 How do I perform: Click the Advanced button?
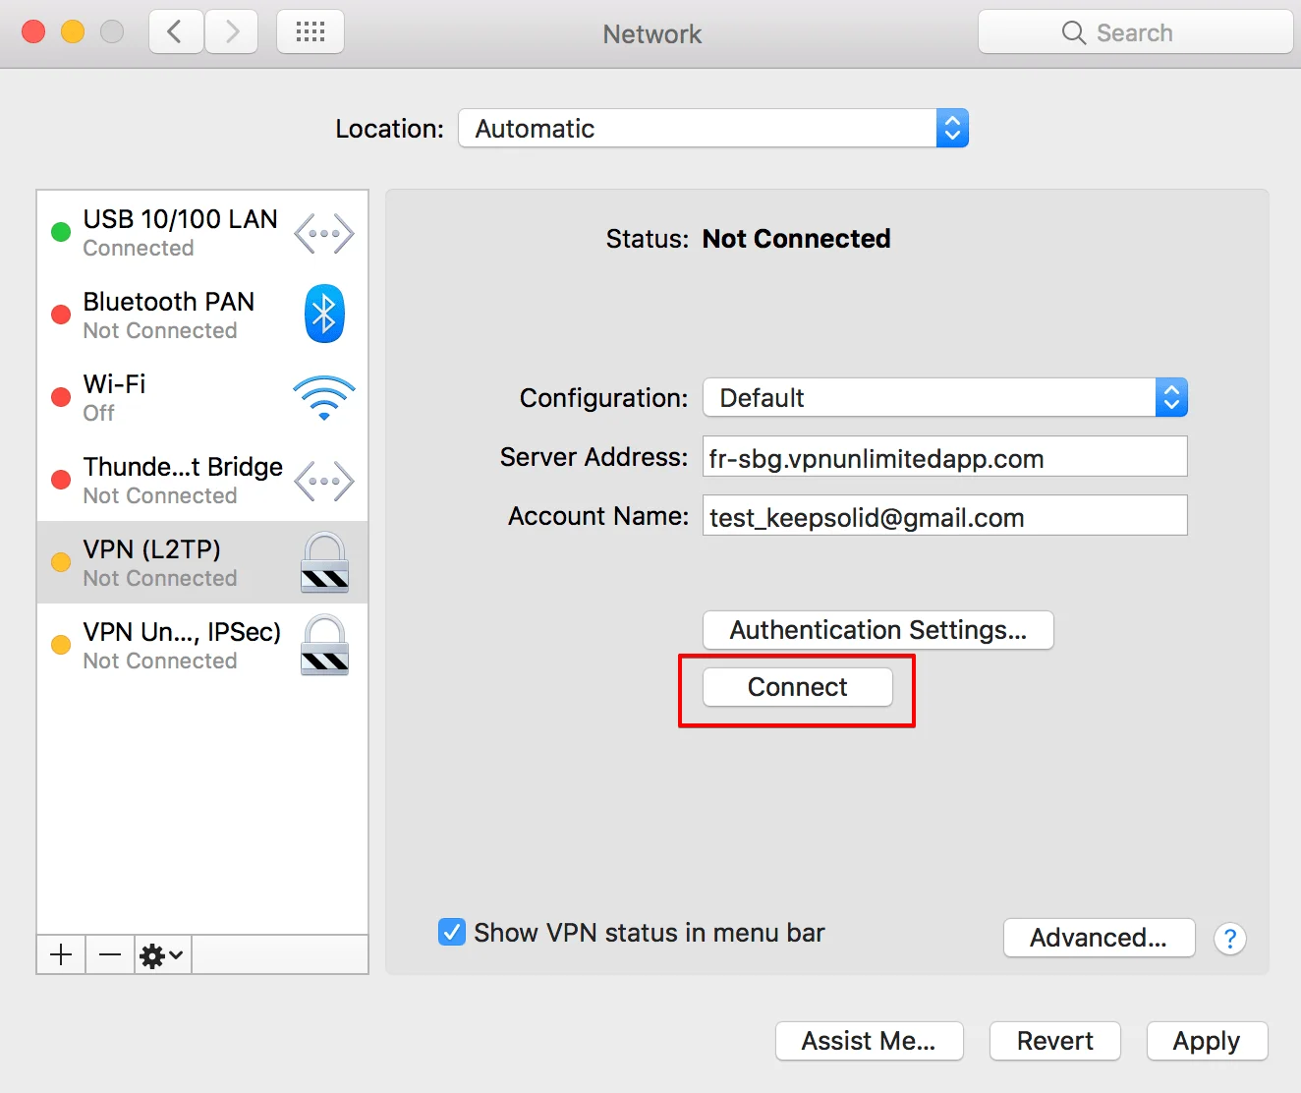(1098, 938)
